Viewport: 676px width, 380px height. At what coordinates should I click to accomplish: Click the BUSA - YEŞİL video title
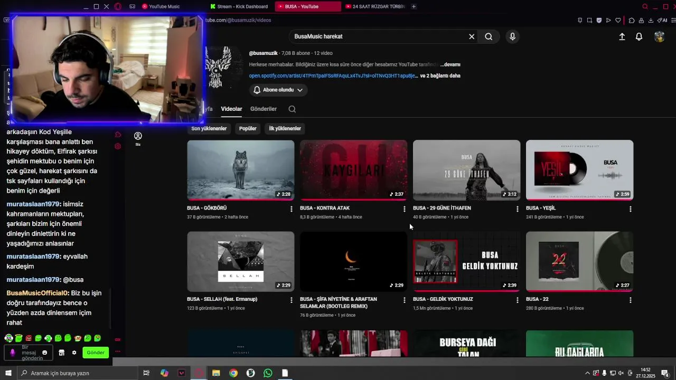click(x=541, y=208)
